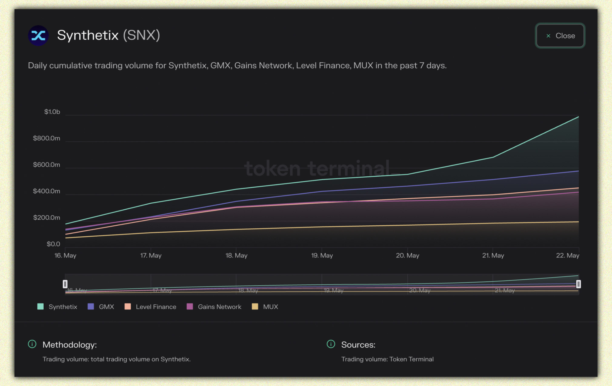Click the $400.0m y-axis label
The width and height of the screenshot is (612, 386).
(x=47, y=191)
